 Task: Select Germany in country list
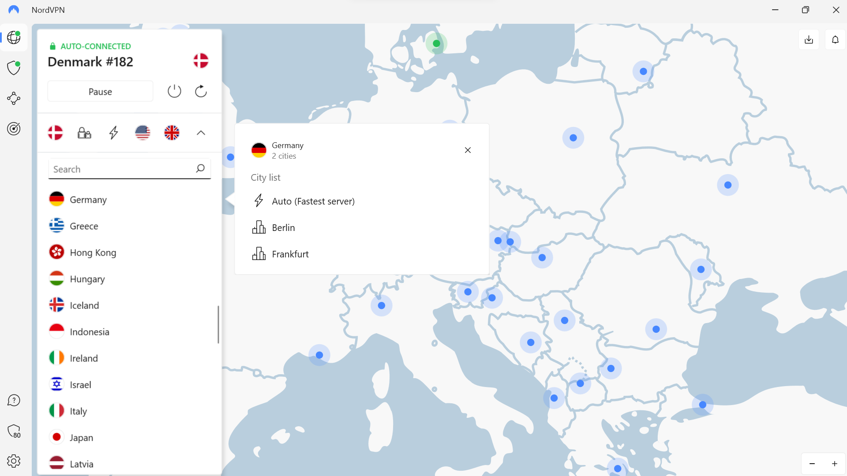pos(129,199)
